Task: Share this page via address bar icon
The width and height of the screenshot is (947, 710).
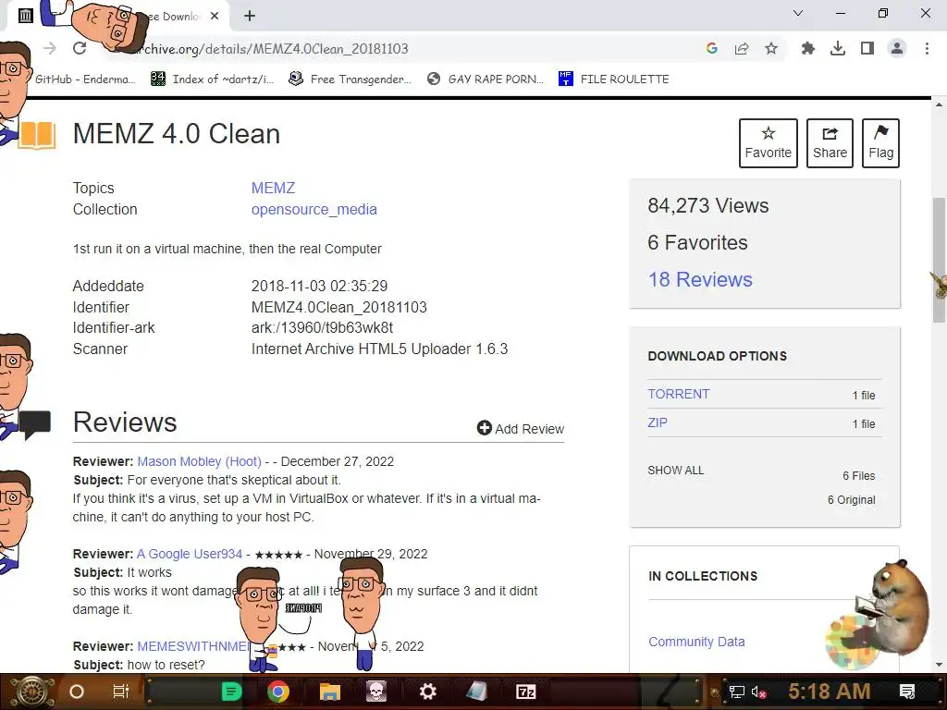Action: (742, 48)
